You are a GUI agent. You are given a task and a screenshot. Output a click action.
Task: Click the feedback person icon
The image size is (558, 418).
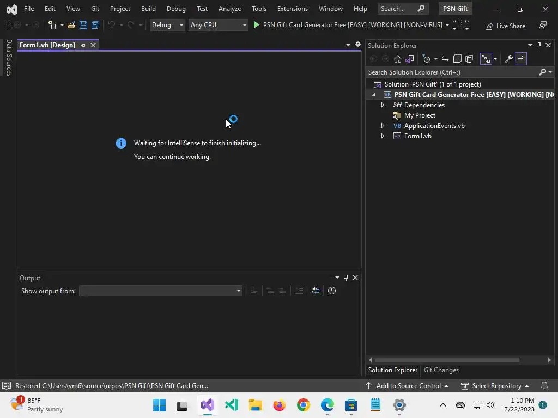543,25
